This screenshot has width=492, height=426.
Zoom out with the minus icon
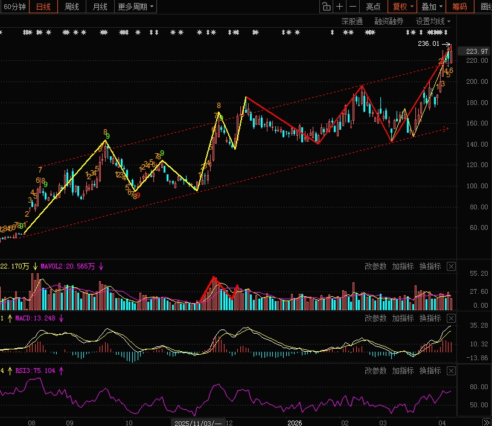point(353,6)
